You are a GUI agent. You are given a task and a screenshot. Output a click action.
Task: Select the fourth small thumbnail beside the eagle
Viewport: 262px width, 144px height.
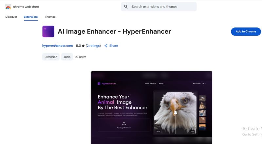coord(202,120)
